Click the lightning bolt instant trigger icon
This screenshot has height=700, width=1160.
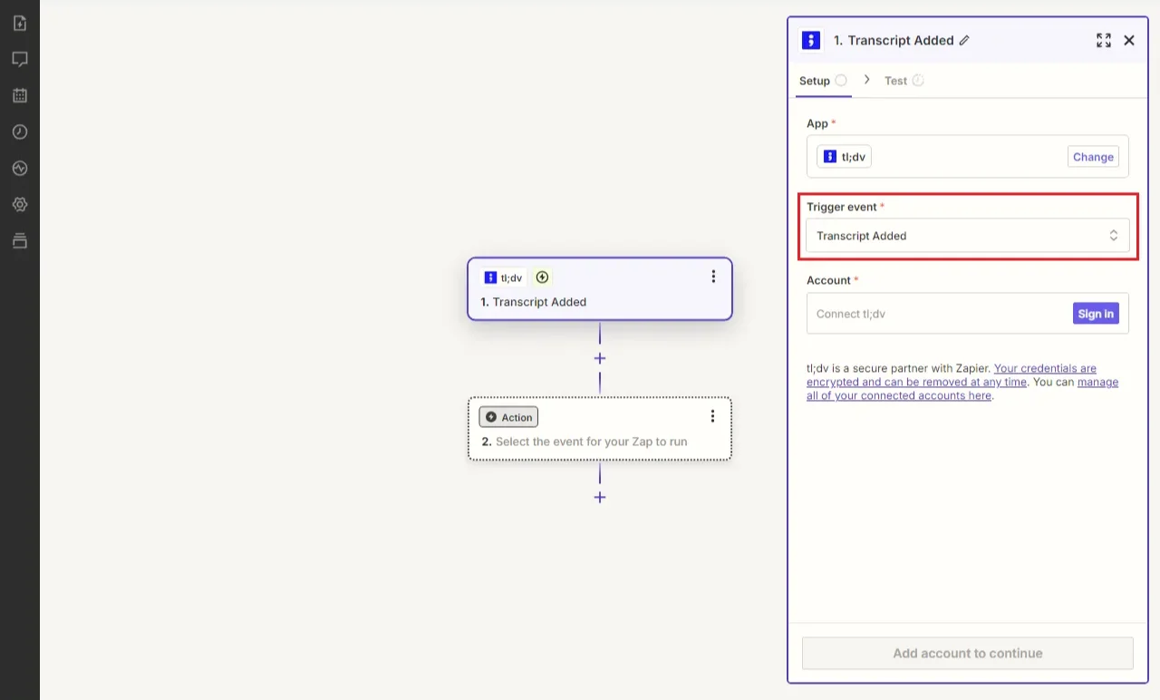pyautogui.click(x=542, y=277)
